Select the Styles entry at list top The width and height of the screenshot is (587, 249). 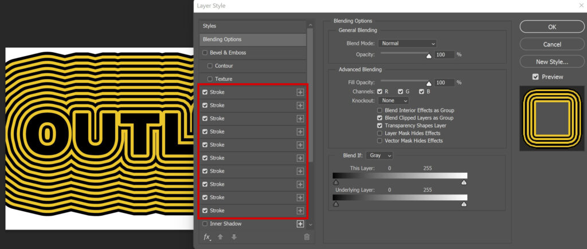click(x=253, y=26)
